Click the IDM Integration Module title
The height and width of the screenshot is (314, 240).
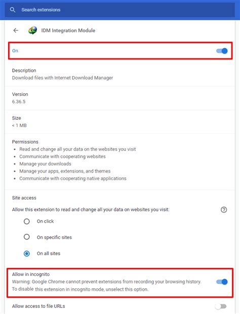tap(68, 30)
